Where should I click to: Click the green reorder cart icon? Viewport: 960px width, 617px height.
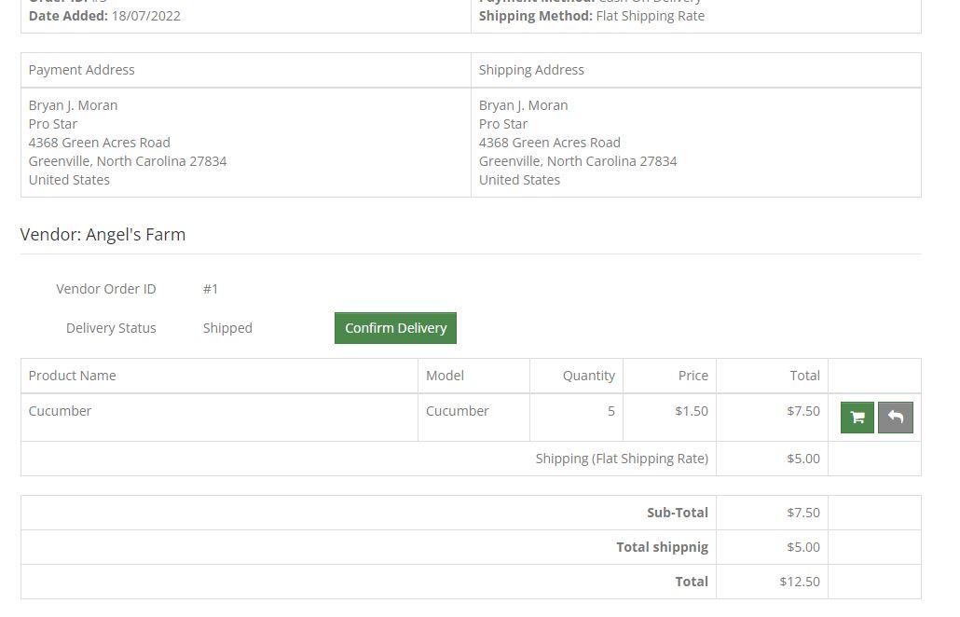857,418
